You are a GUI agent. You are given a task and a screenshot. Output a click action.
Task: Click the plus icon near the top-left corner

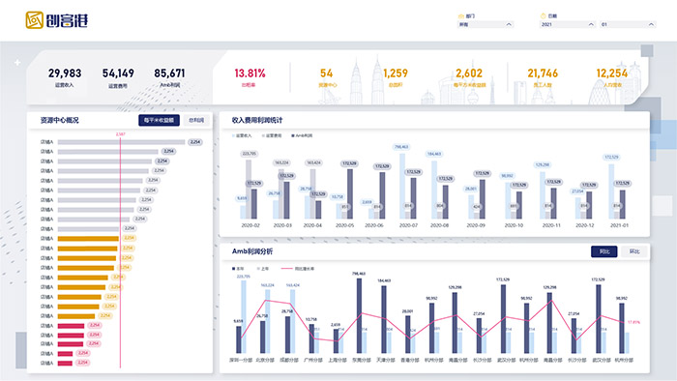(17, 63)
